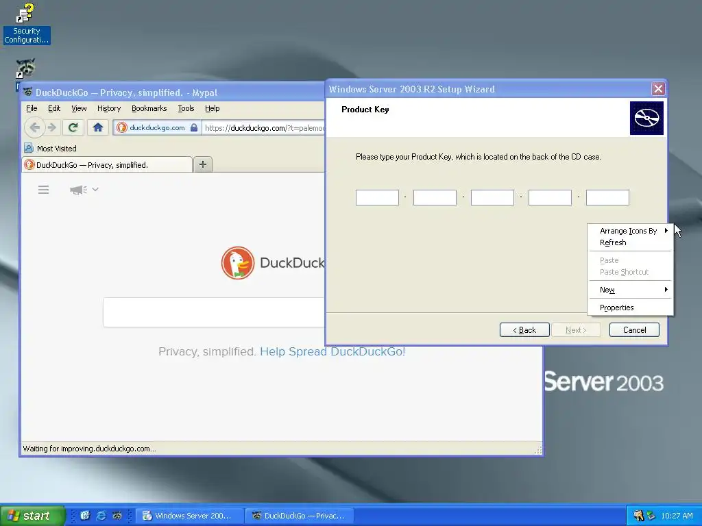Click the Mypal window resize grip
Viewport: 702px width, 526px height.
[x=538, y=451]
